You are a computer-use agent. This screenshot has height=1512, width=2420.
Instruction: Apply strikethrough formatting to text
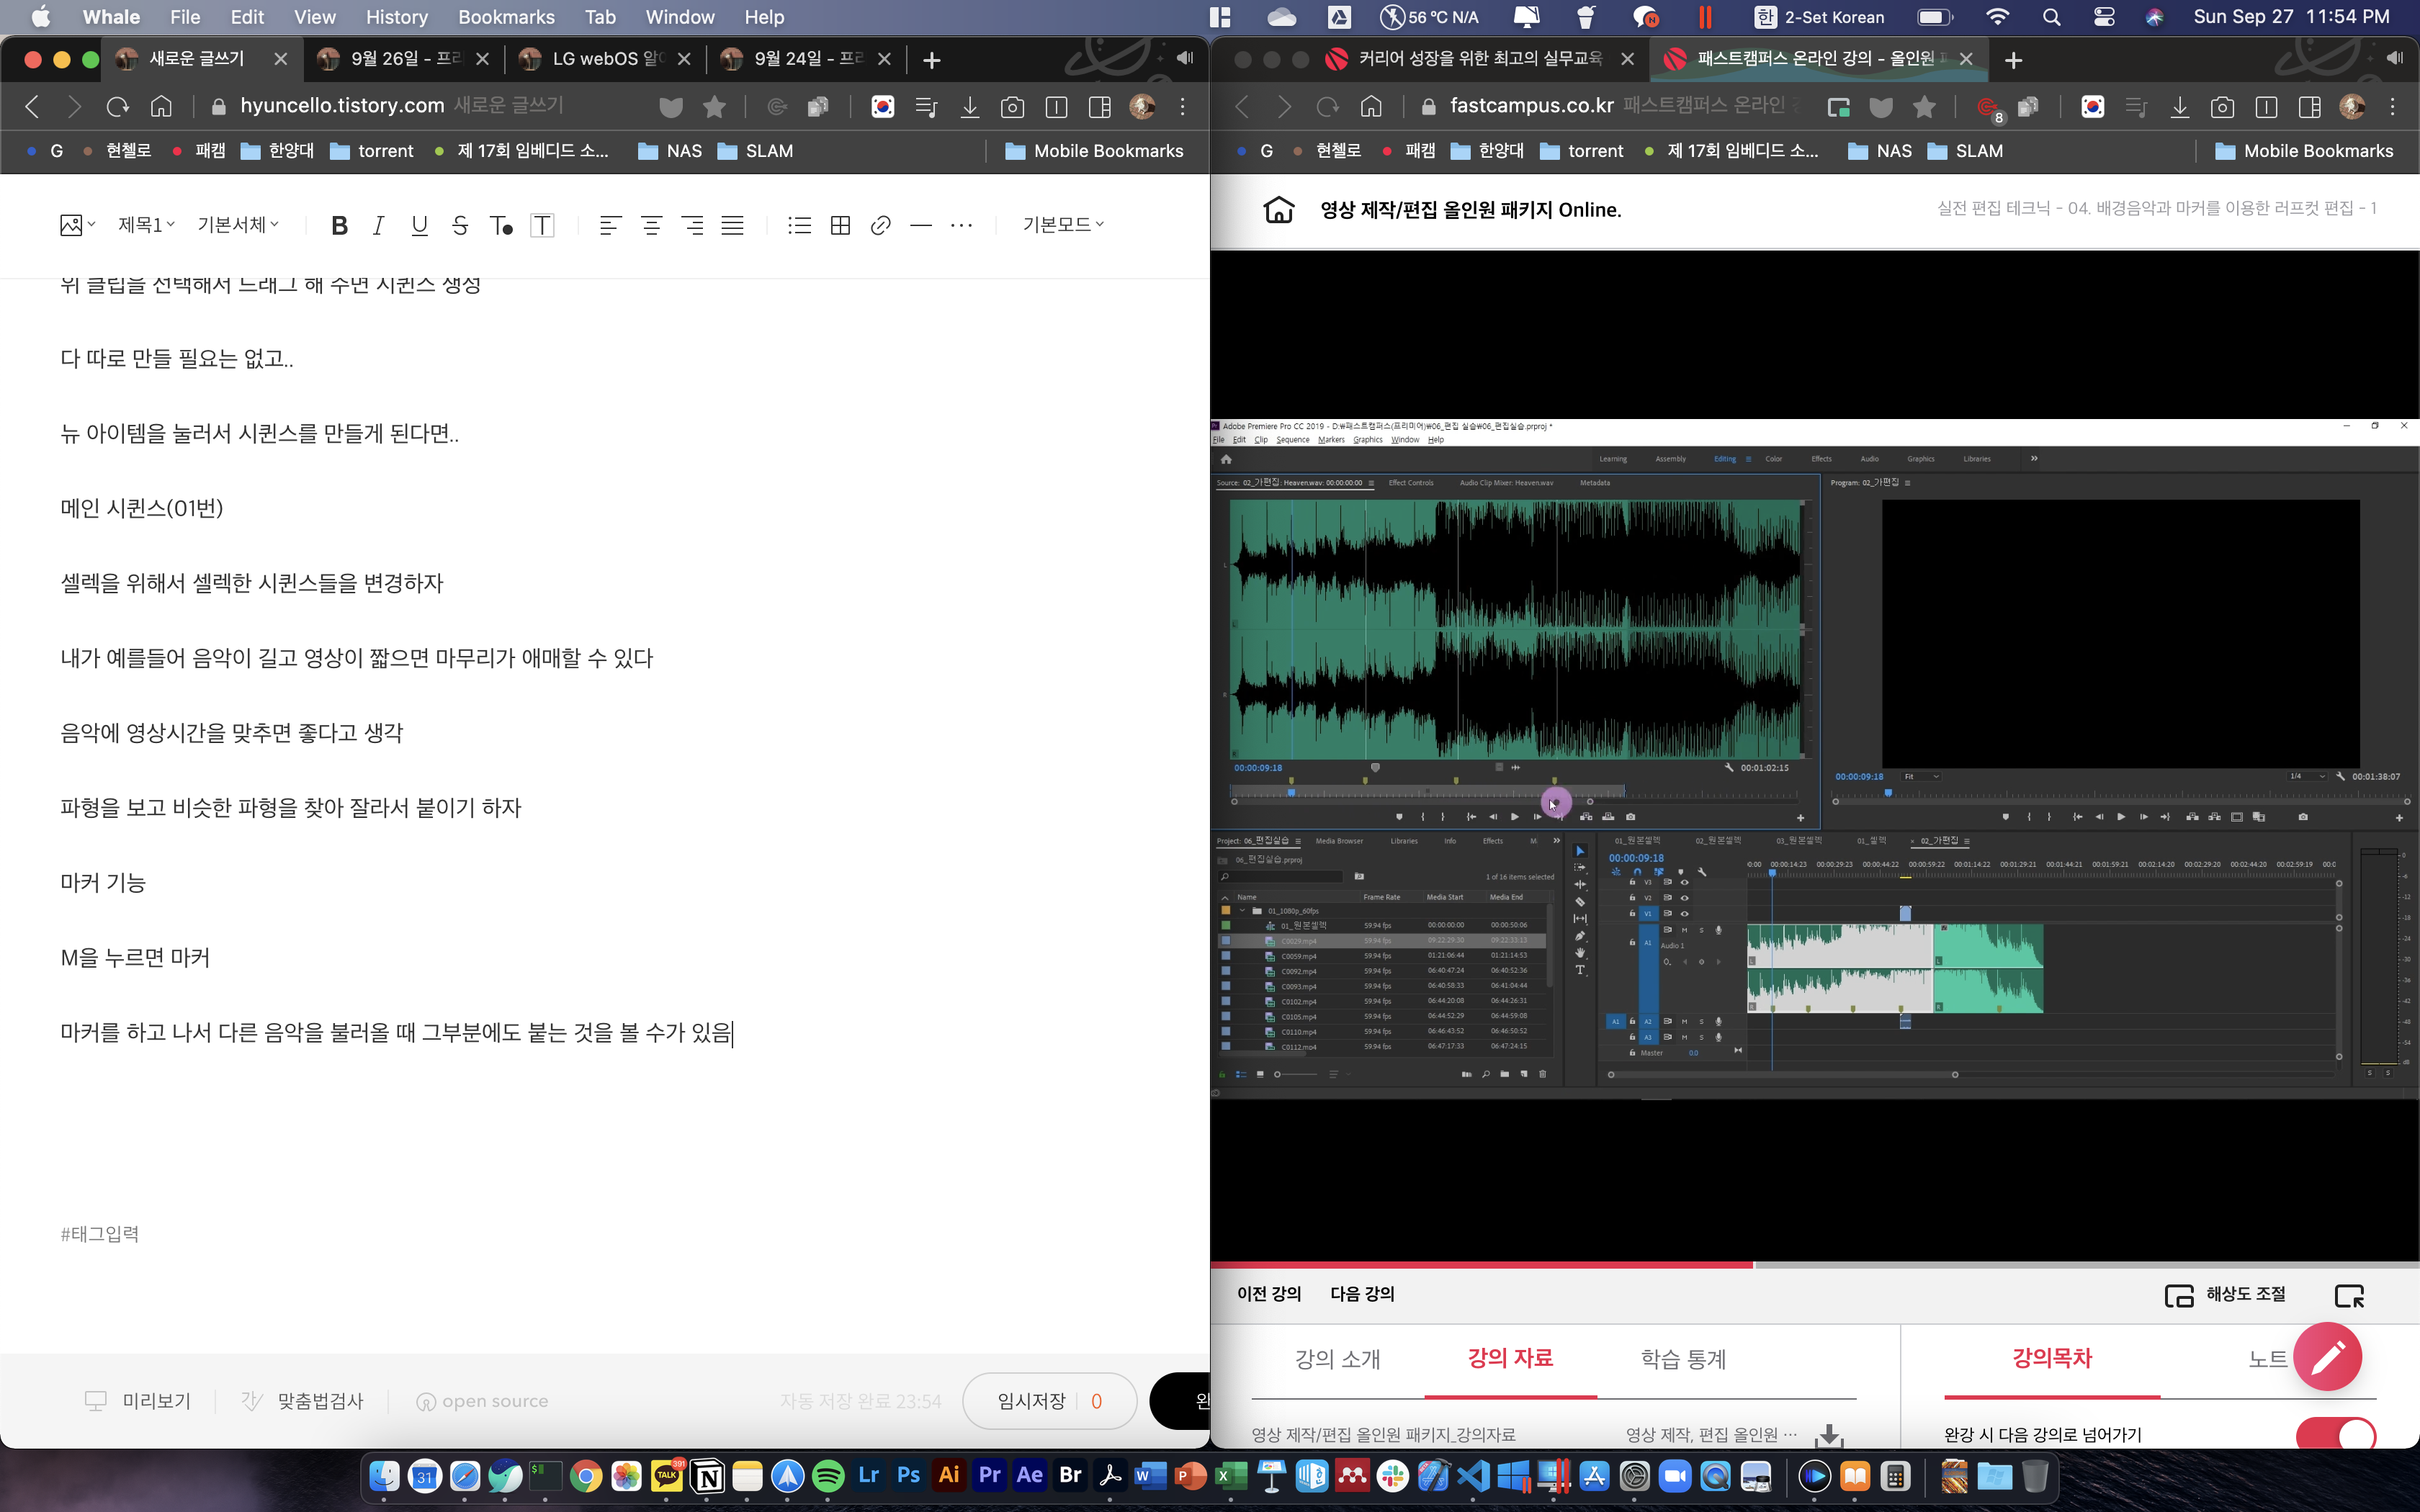click(460, 225)
